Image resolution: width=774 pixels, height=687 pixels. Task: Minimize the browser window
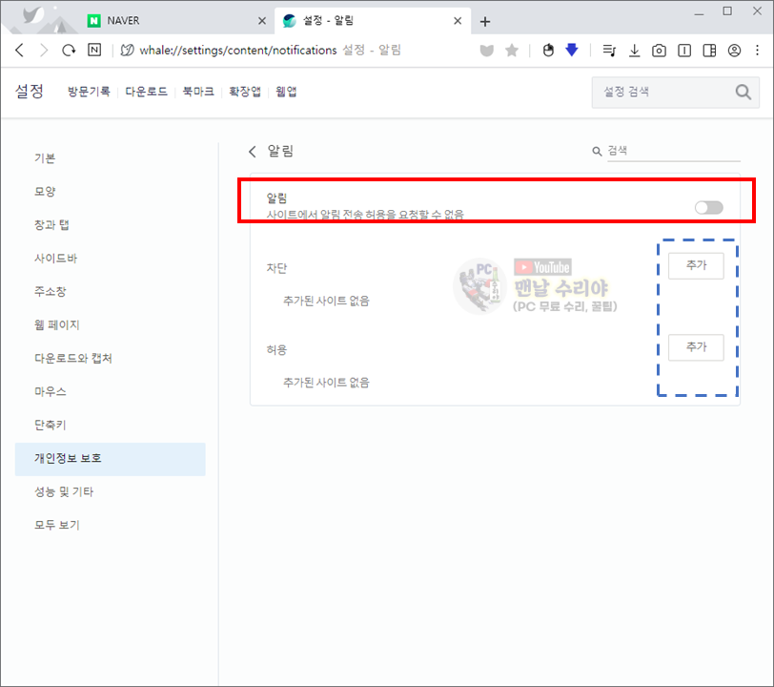coord(699,12)
